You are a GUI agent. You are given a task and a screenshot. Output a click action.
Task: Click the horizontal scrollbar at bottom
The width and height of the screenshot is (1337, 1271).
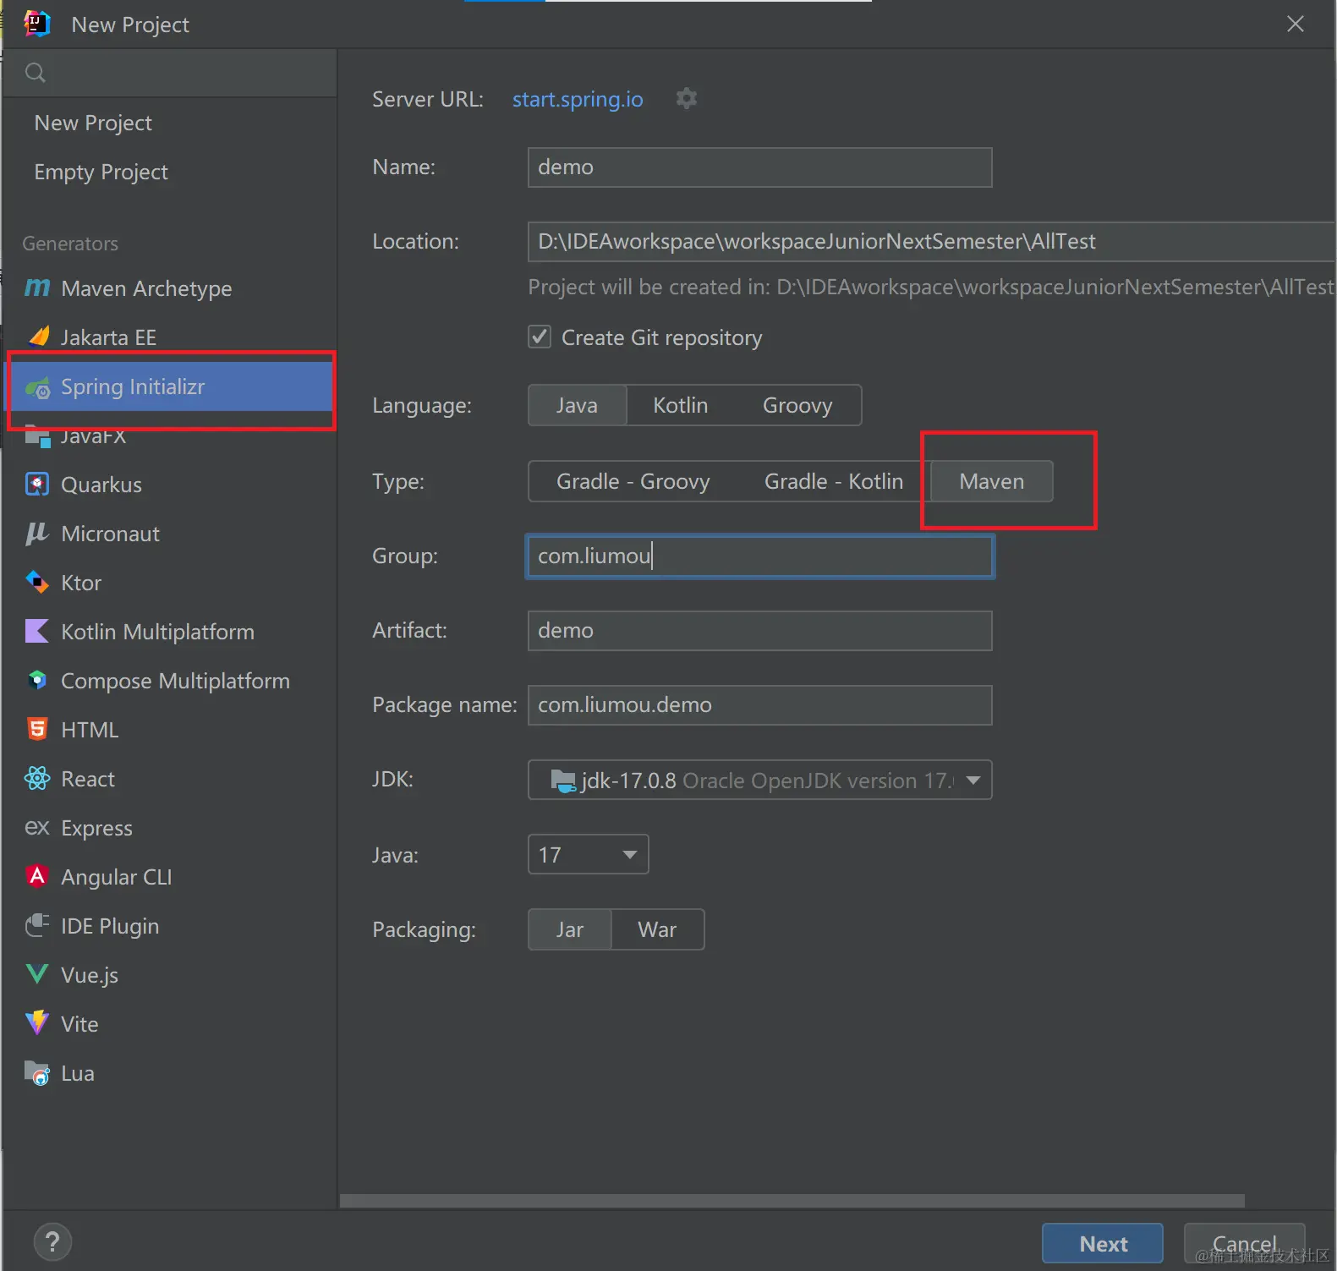(x=792, y=1201)
